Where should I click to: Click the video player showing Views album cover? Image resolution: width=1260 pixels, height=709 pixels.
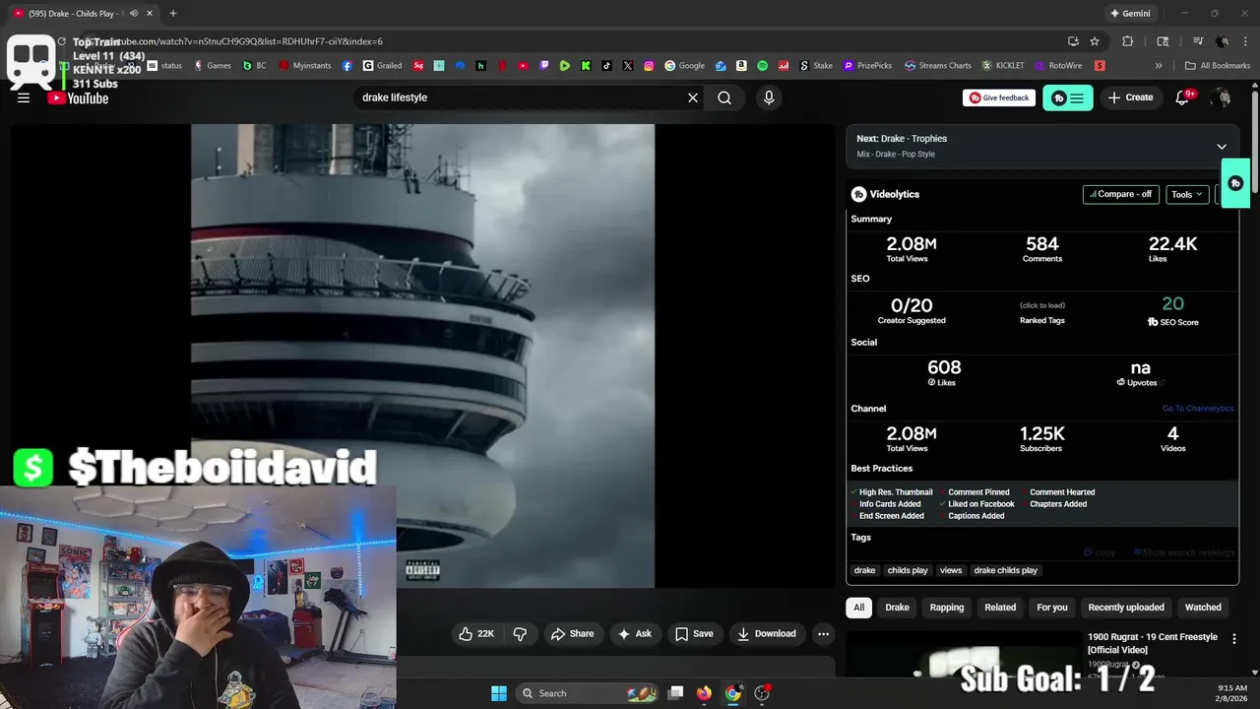(422, 355)
